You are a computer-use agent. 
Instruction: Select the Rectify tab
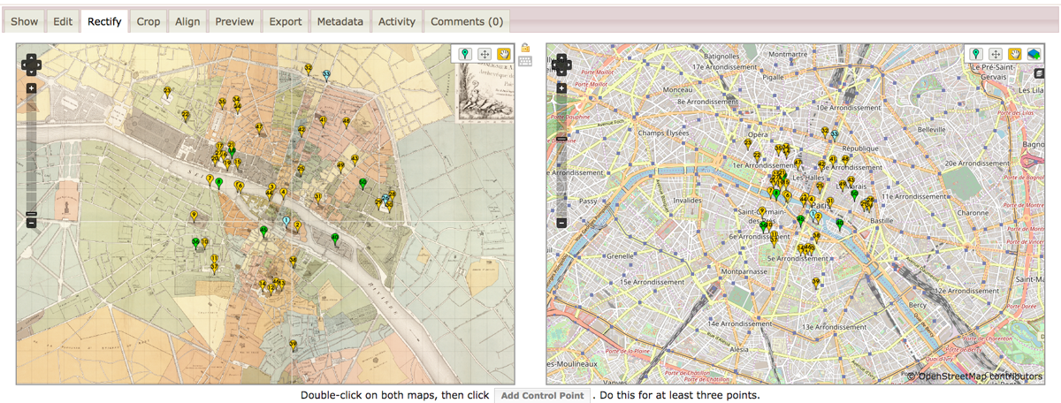(x=104, y=21)
